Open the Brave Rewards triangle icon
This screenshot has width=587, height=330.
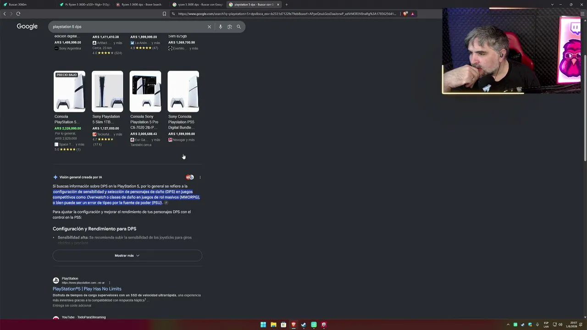pyautogui.click(x=412, y=14)
